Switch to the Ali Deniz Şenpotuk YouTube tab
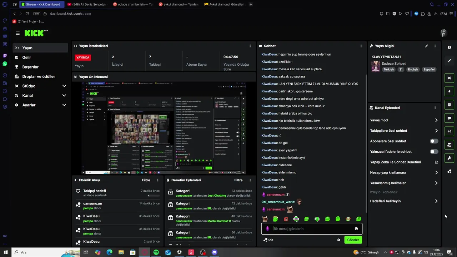This screenshot has height=257, width=457. (87, 4)
